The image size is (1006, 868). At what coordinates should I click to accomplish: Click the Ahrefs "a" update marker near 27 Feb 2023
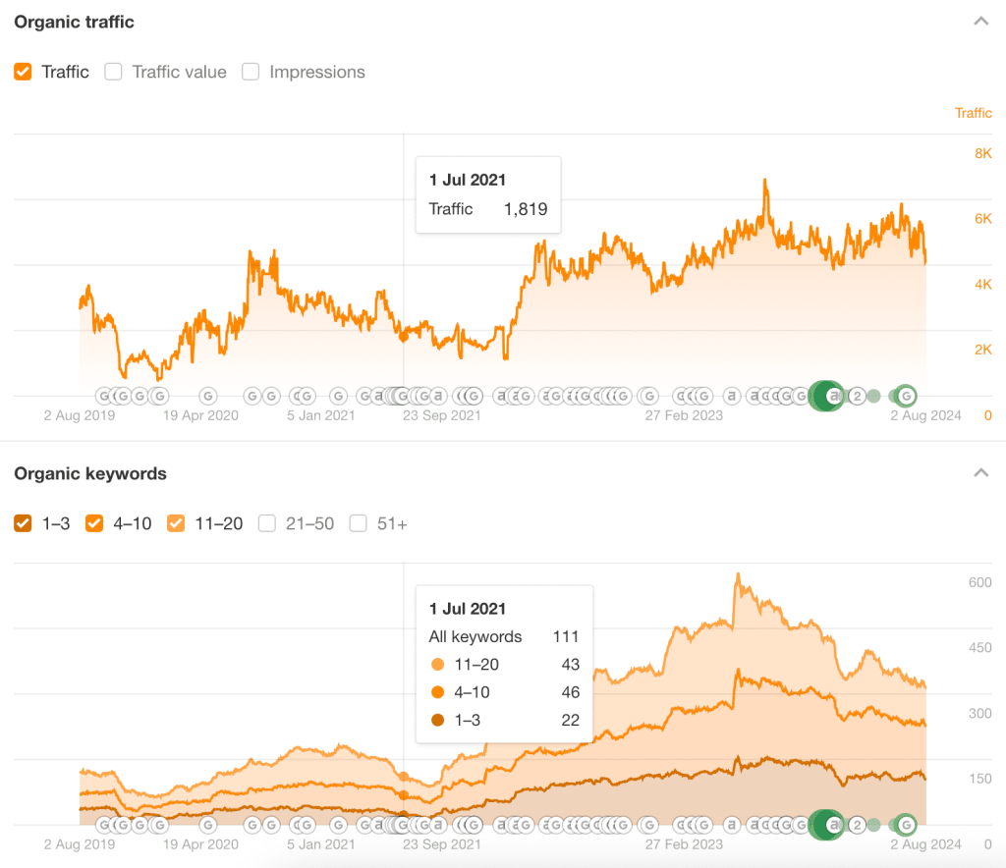731,396
